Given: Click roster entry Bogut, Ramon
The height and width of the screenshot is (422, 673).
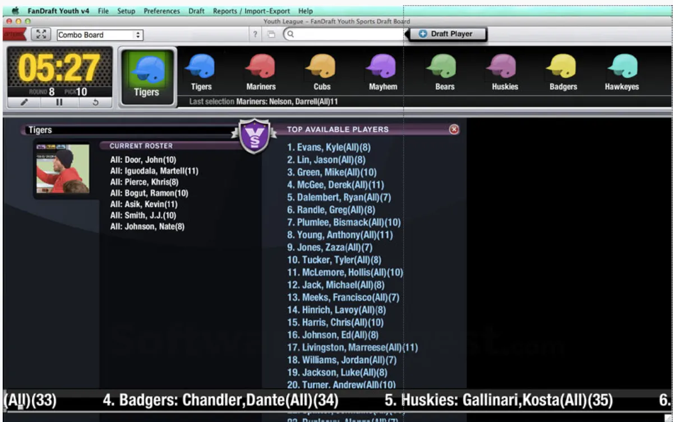Looking at the screenshot, I should tap(149, 193).
